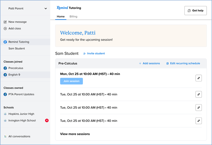Image resolution: width=212 pixels, height=145 pixels.
Task: Open the English 9 class label
Action: pyautogui.click(x=14, y=75)
